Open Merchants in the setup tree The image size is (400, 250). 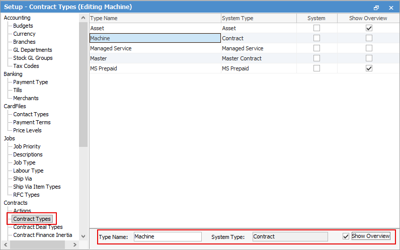pos(26,98)
